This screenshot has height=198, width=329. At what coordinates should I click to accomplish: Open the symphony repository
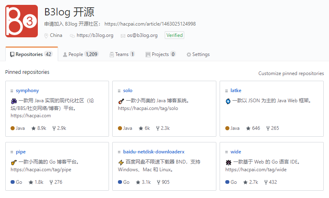click(x=27, y=90)
